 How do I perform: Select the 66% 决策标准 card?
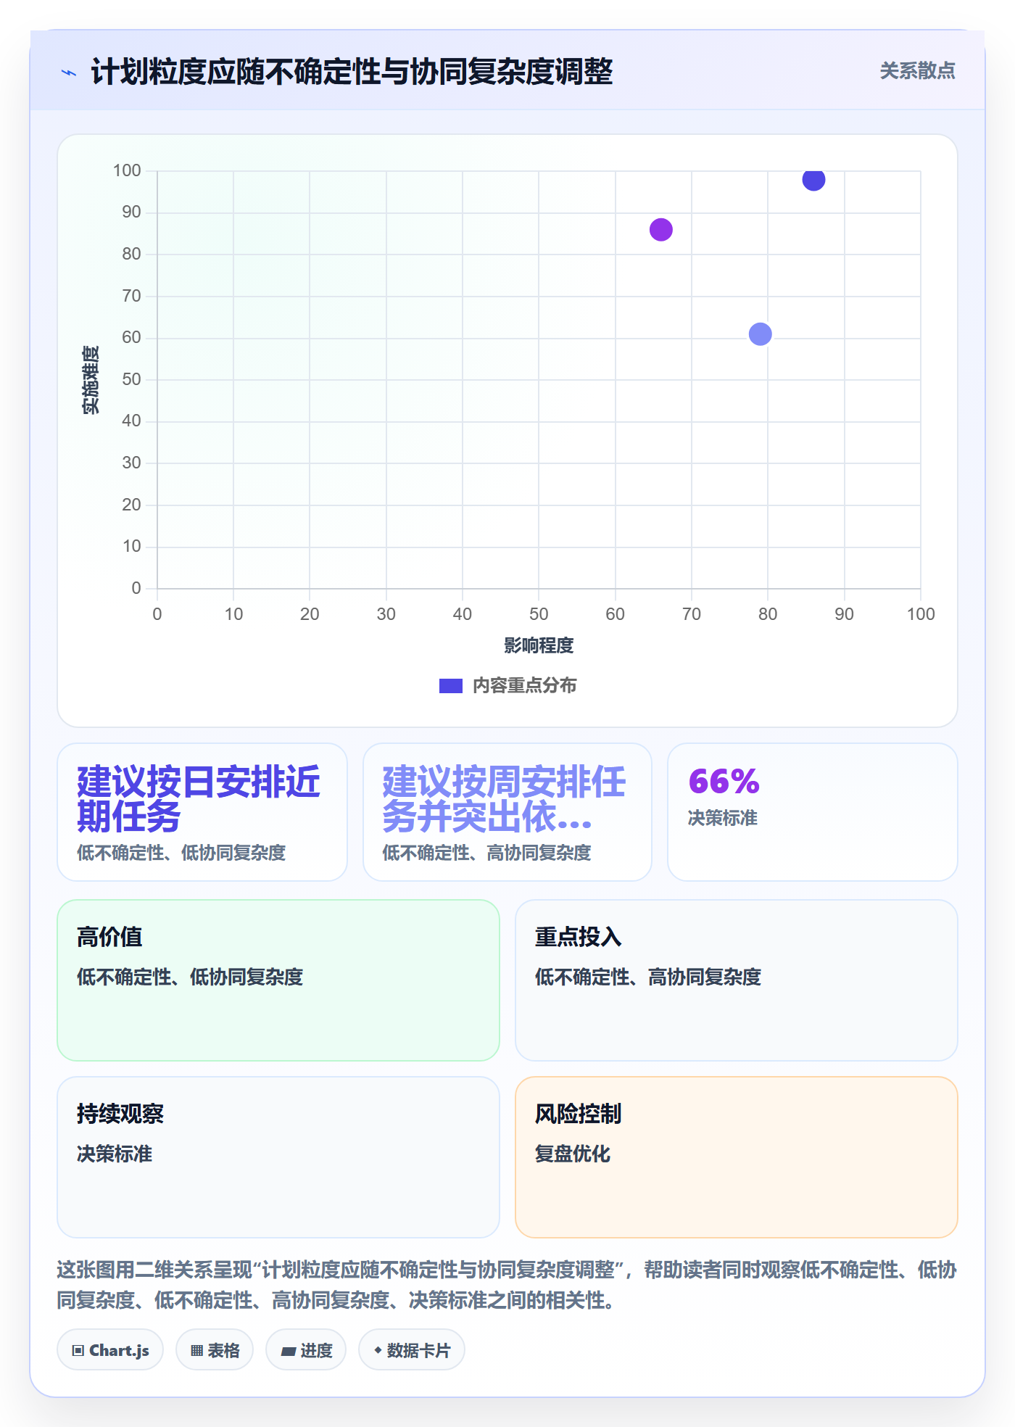point(813,812)
